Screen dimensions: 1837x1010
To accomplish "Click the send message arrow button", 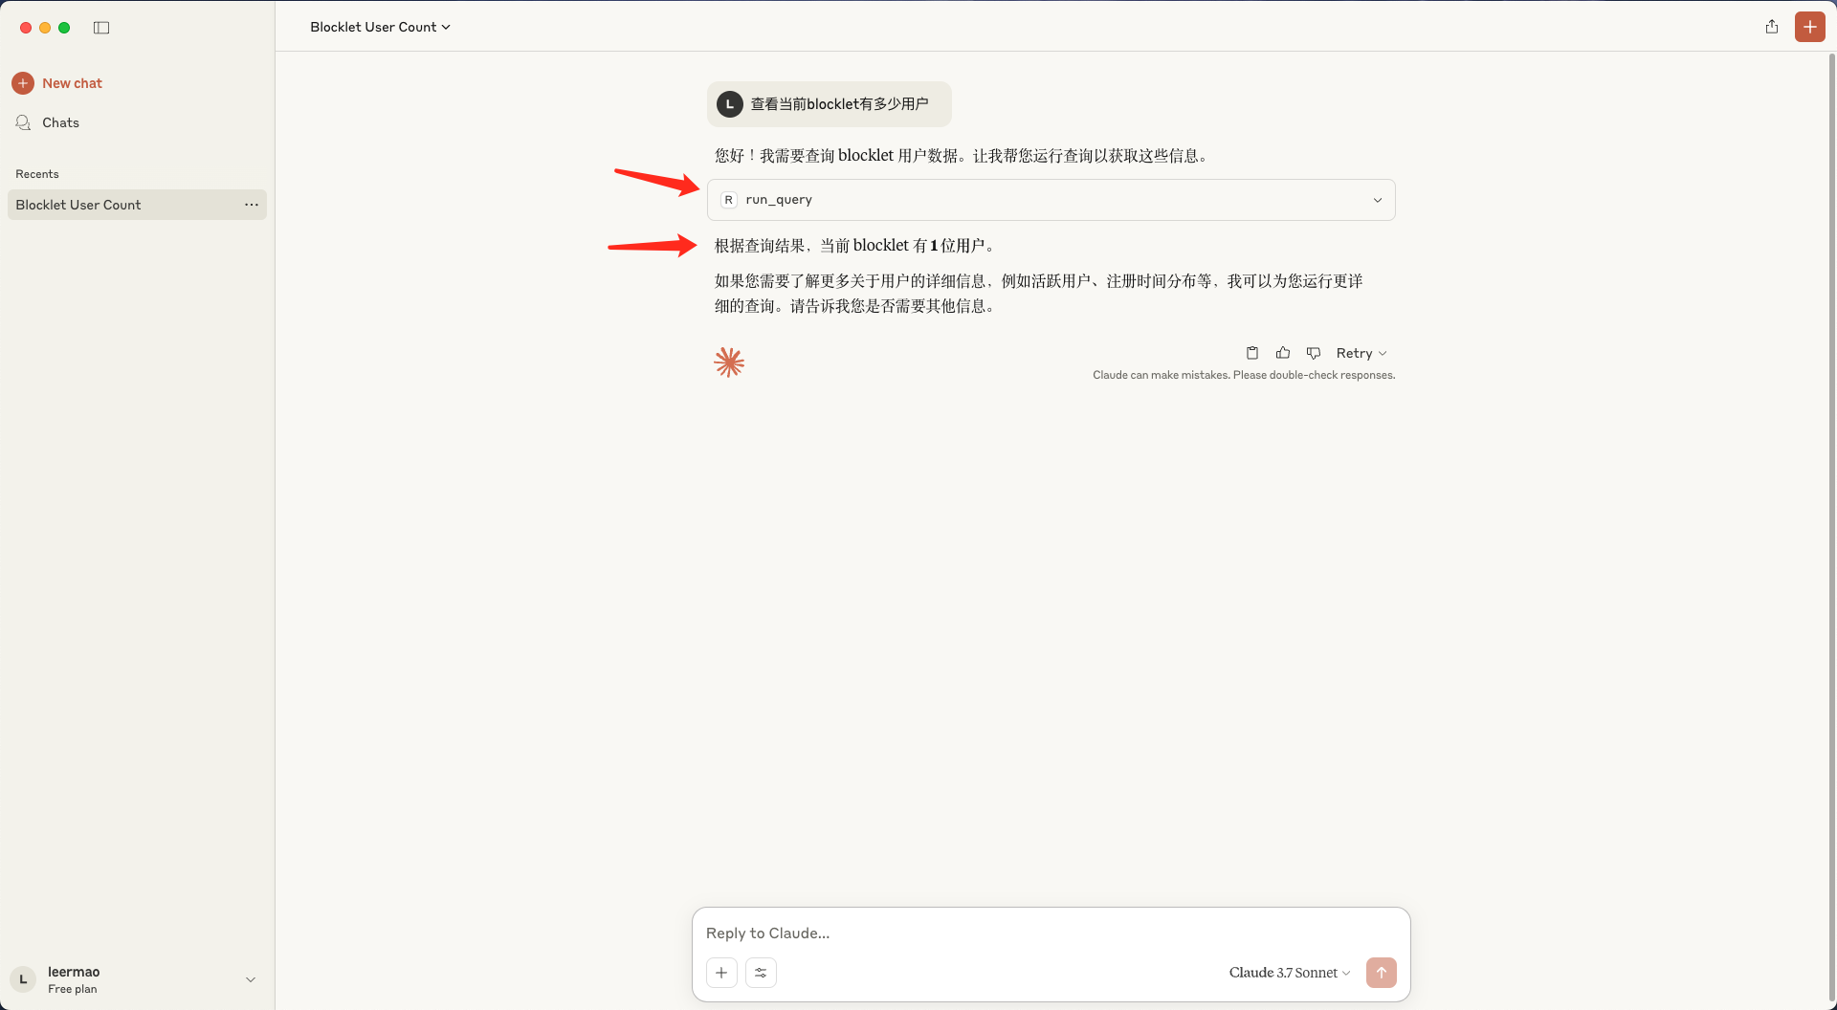I will pyautogui.click(x=1381, y=973).
